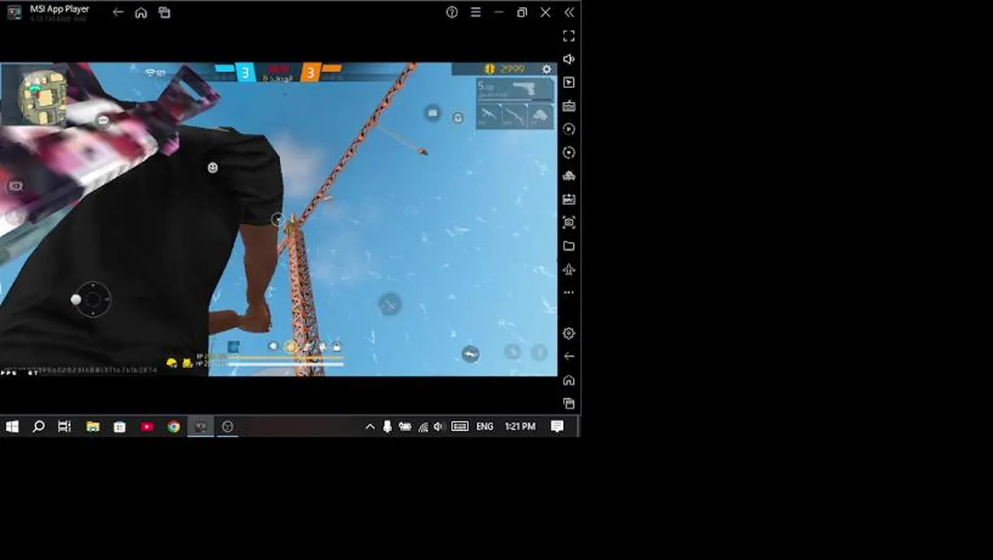Open the touch keyboard from taskbar
993x560 pixels.
(460, 426)
